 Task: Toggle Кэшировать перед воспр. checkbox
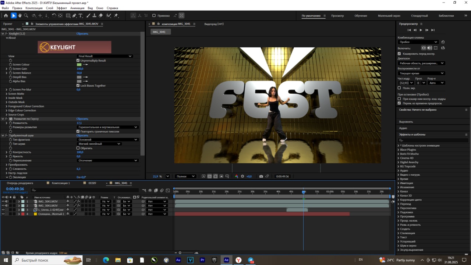[399, 54]
